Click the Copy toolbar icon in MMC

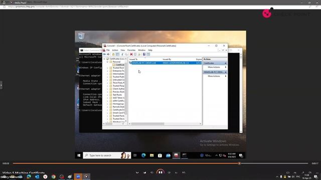pos(126,54)
